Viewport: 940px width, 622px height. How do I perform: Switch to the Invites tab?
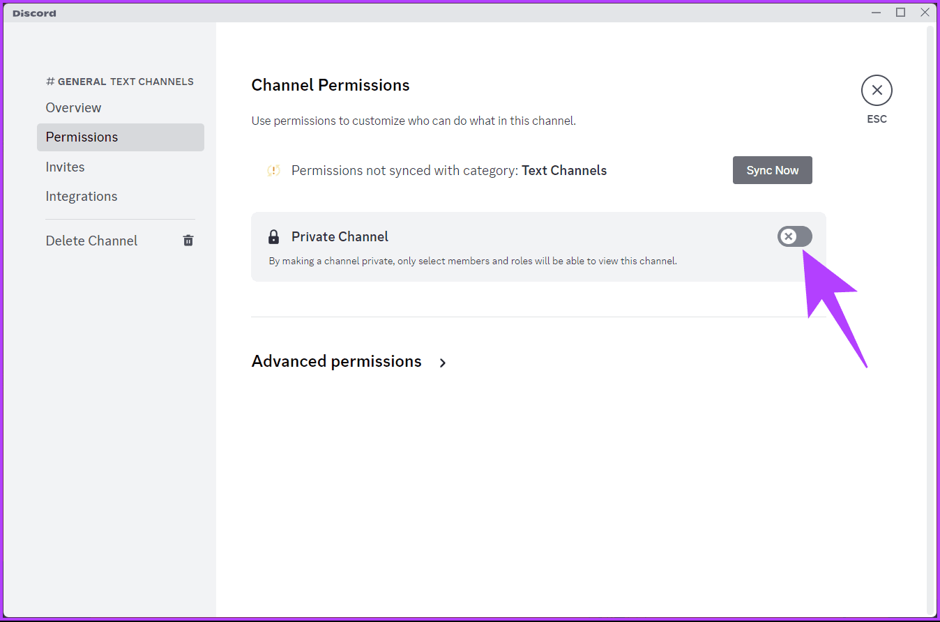click(x=65, y=167)
